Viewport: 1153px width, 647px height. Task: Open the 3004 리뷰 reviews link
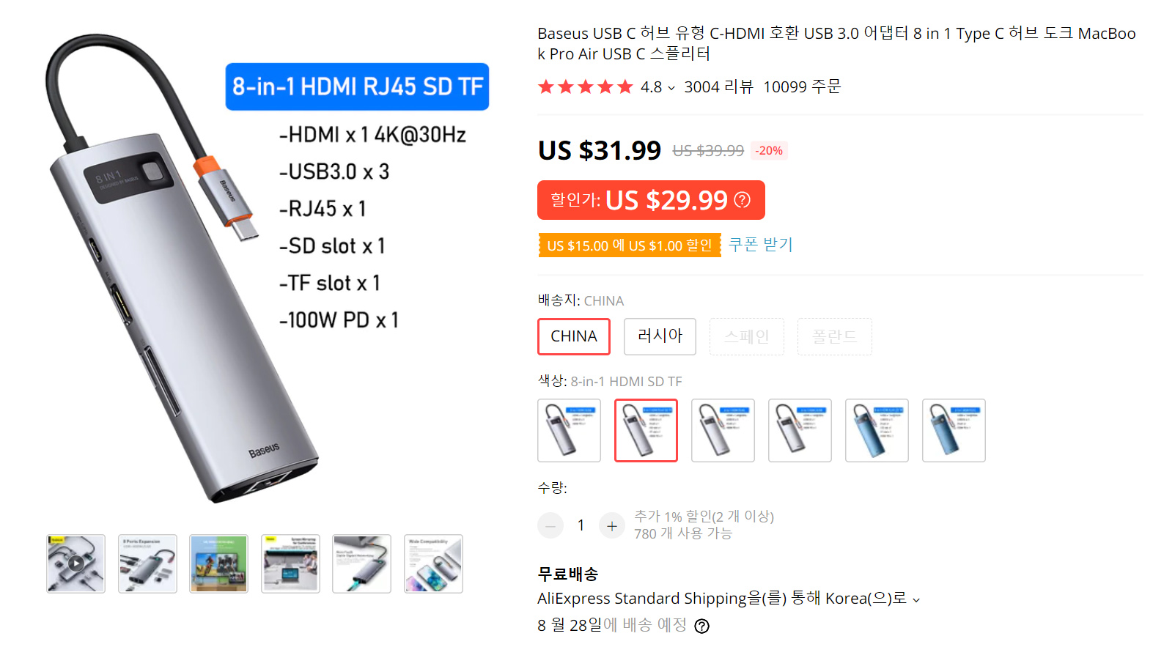pos(718,87)
